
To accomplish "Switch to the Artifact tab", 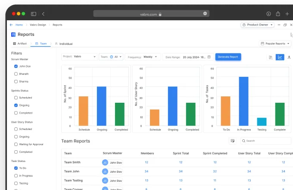I will tap(20, 44).
